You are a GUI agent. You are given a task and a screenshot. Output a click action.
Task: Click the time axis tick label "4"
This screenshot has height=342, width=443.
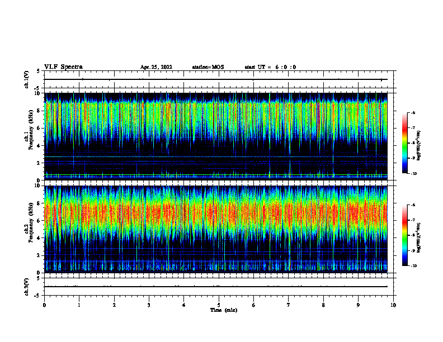(x=184, y=305)
